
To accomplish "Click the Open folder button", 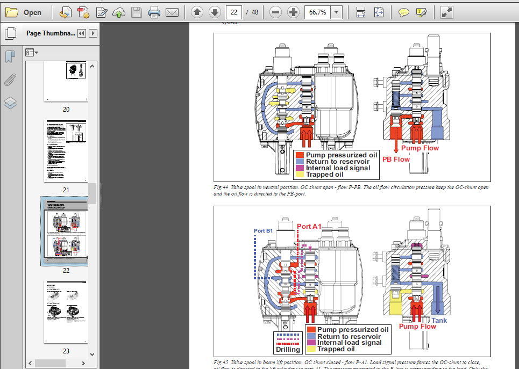I will [24, 12].
